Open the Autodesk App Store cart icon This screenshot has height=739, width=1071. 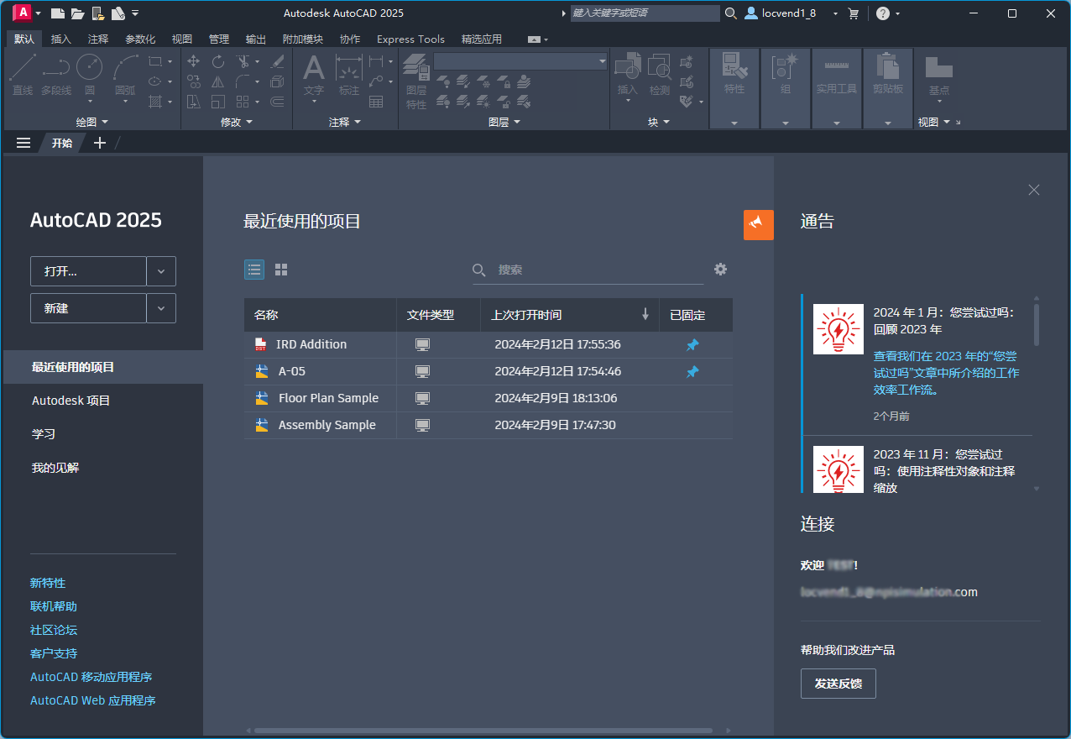point(854,13)
